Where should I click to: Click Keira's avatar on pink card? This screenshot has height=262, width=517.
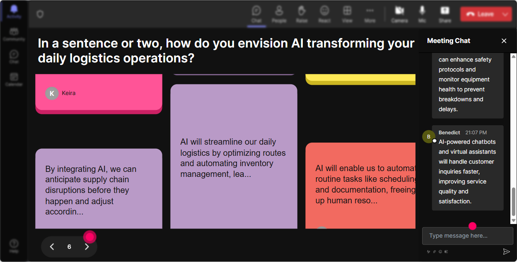[52, 93]
